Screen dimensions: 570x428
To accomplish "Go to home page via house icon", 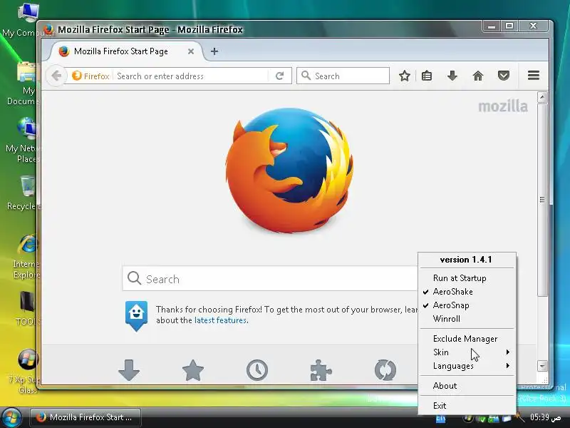I will coord(478,76).
